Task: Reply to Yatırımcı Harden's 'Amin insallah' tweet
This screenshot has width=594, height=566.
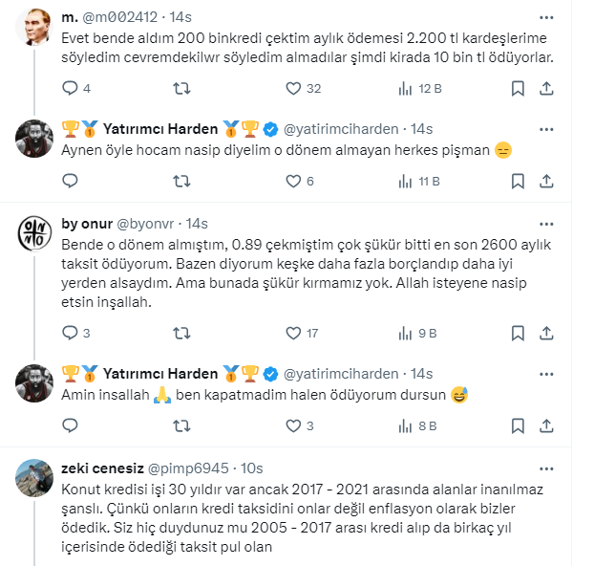Action: pyautogui.click(x=70, y=425)
